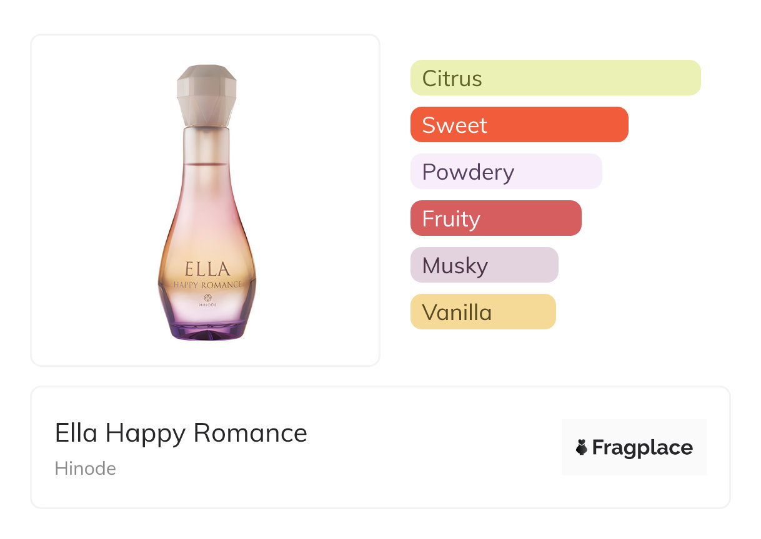Select the Vanilla accord bar
The width and height of the screenshot is (761, 539).
482,312
